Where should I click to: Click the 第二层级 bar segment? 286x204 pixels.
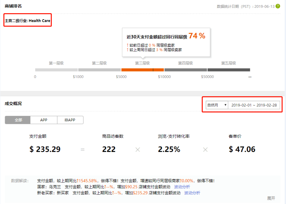point(99,70)
